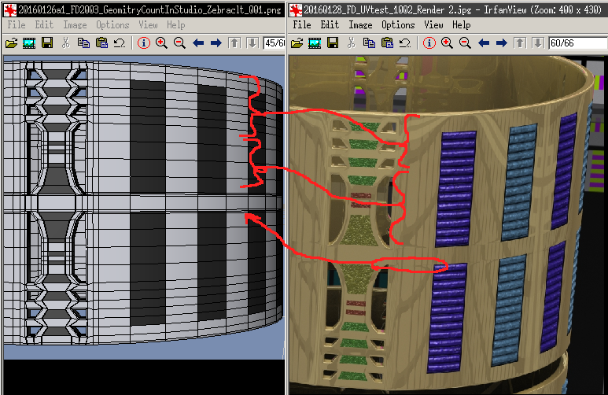Click IrfanView app icon in right title bar
This screenshot has height=395, width=608.
click(296, 10)
